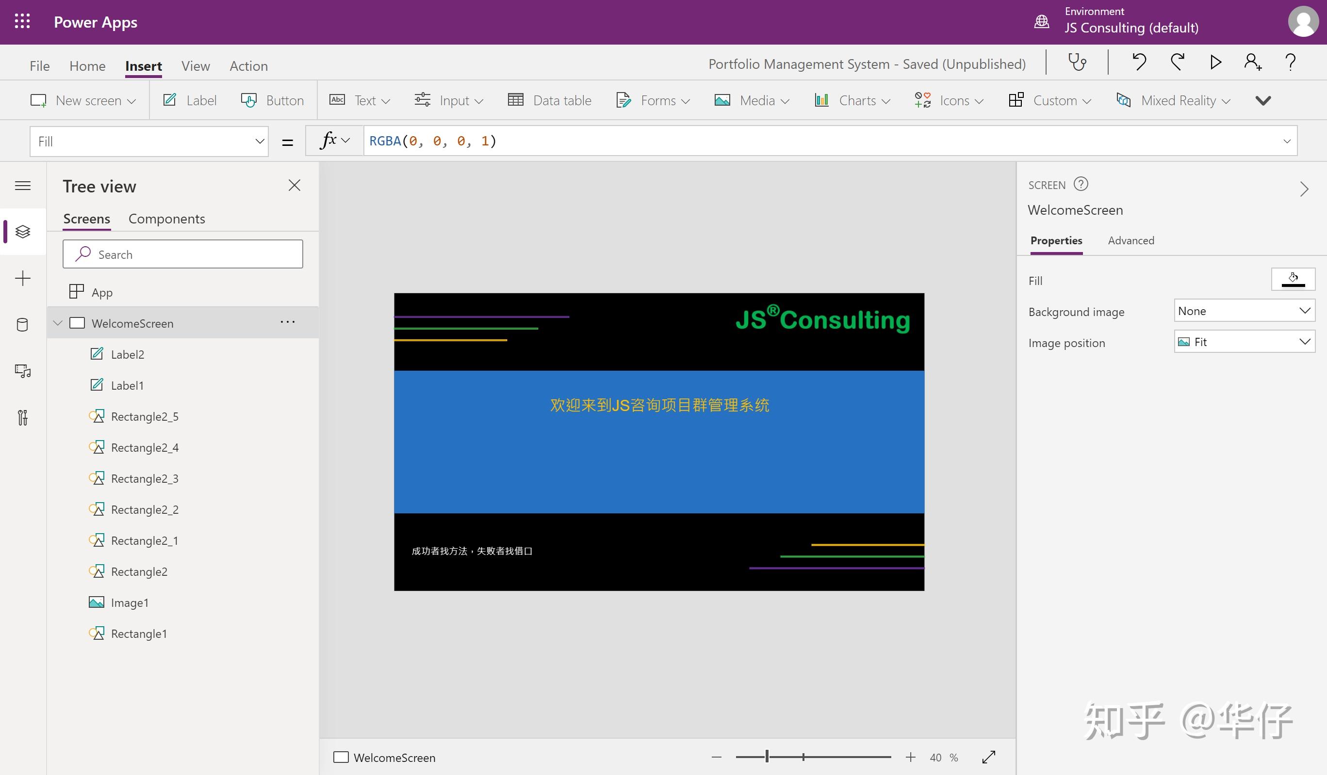Switch to the Components tab
Screen dimensions: 1327x775
tap(166, 218)
